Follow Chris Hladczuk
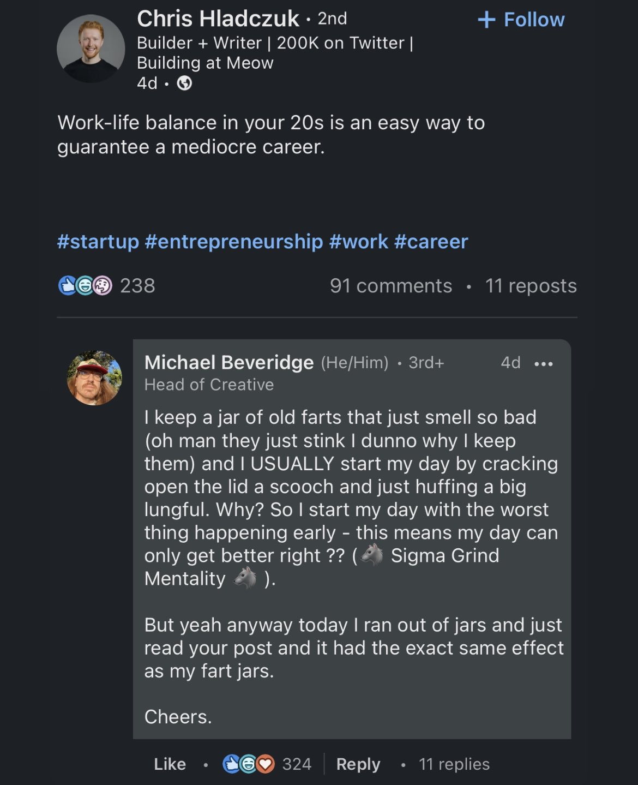 [521, 20]
